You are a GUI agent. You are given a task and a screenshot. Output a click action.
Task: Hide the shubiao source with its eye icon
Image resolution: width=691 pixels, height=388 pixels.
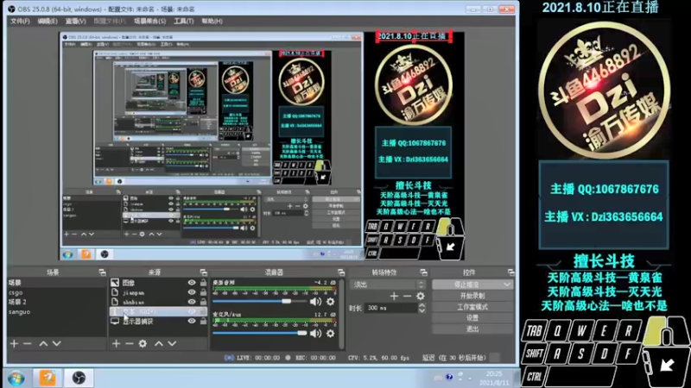(192, 302)
